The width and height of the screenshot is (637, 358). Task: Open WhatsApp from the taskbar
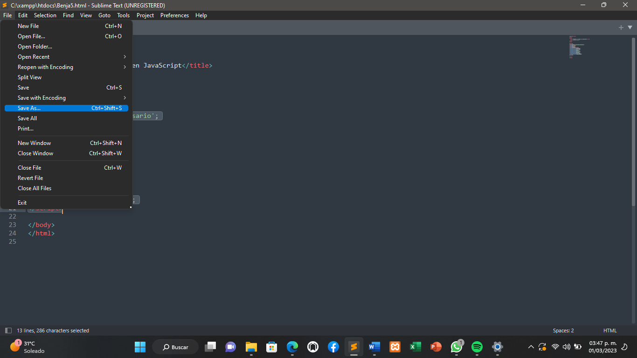click(x=456, y=347)
